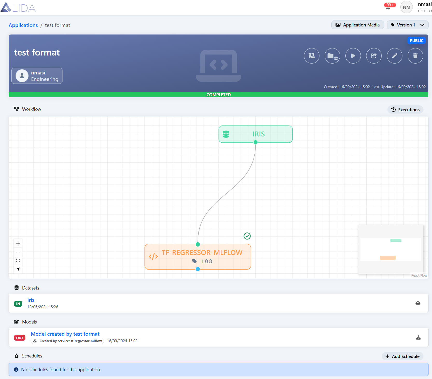
Task: Zoom in on the workflow canvas
Action: pos(18,243)
